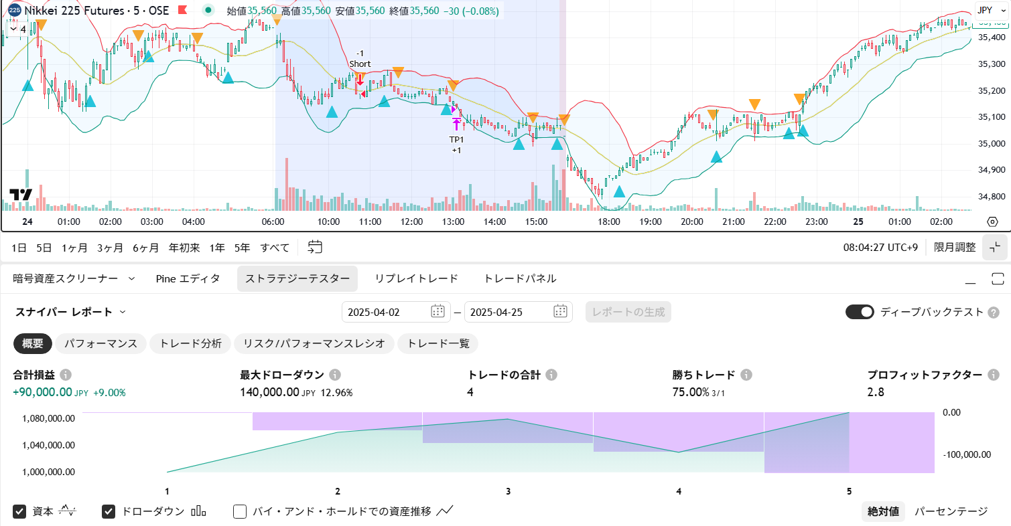Click info icon next to 勝ちトレード
The image size is (1011, 526).
coord(746,375)
